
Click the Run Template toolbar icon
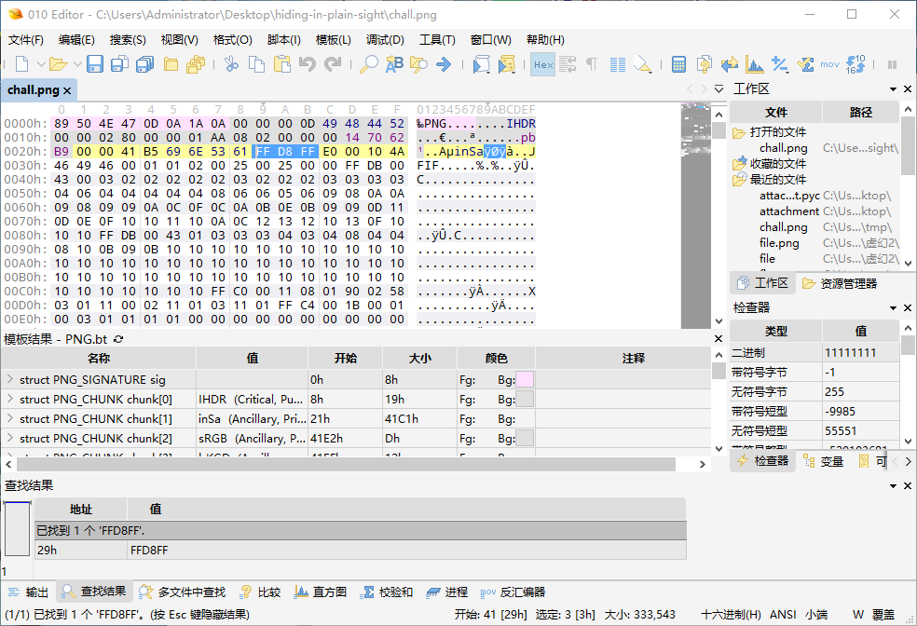[506, 64]
